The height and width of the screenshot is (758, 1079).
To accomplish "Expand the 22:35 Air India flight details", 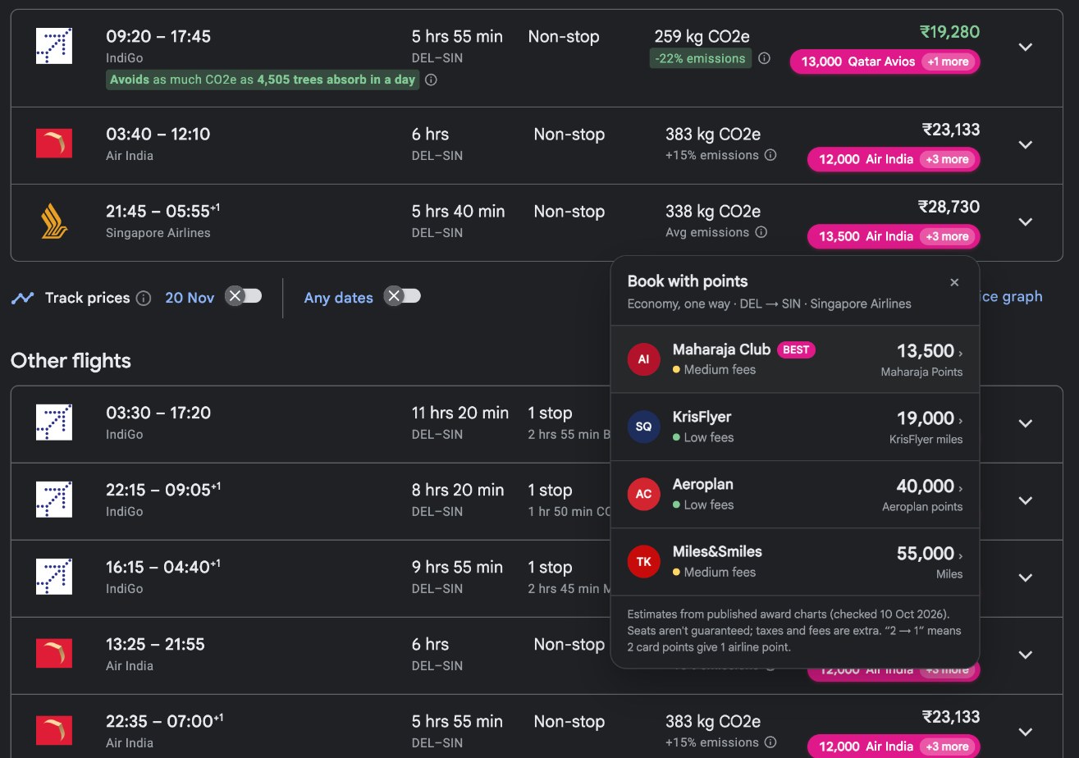I will pyautogui.click(x=1025, y=732).
